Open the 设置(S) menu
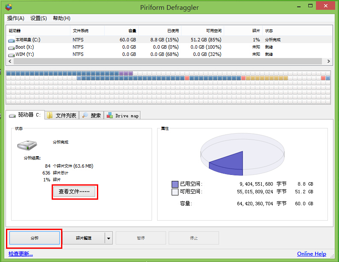The image size is (339, 262). pyautogui.click(x=38, y=18)
